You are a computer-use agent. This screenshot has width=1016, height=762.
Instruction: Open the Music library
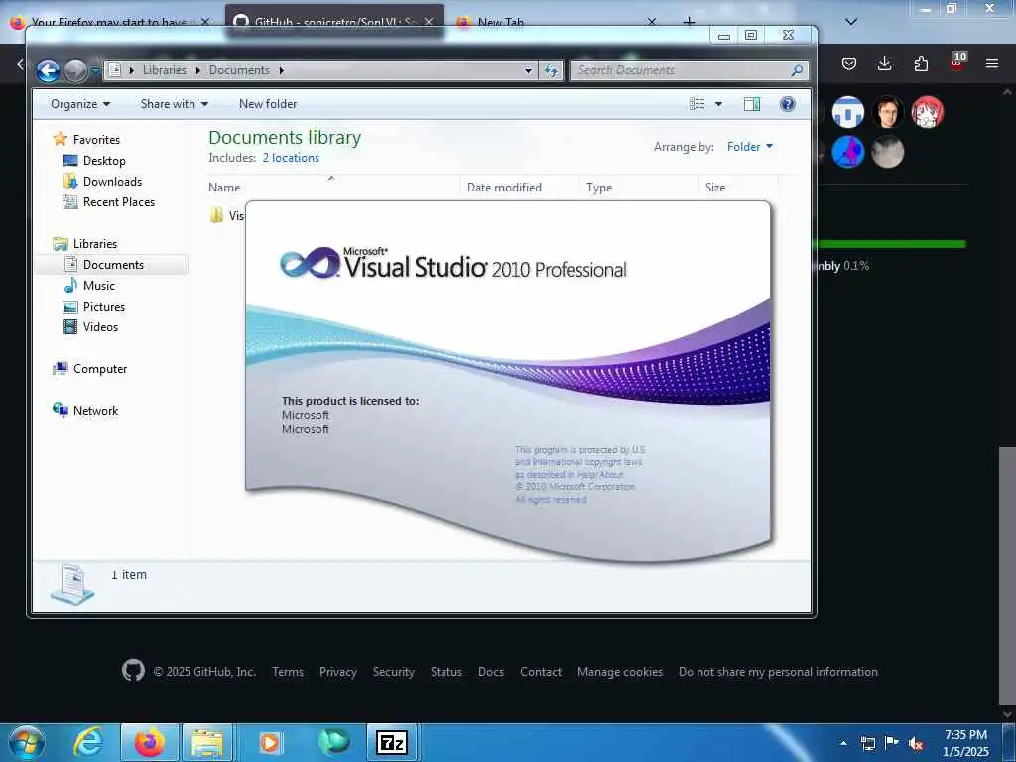coord(98,285)
